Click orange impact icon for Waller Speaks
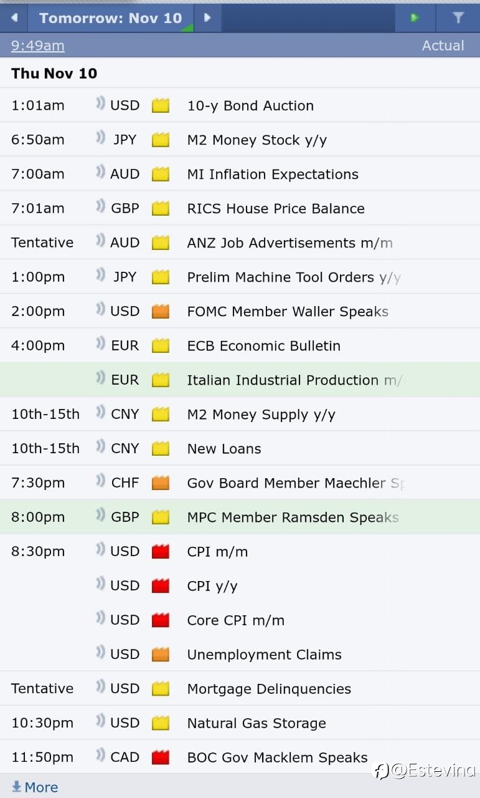 tap(161, 311)
